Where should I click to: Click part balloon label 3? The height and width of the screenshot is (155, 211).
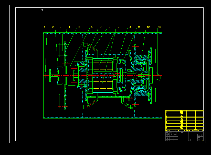tap(60, 27)
